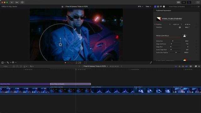The image size is (201, 113).
Task: Open the tools dropdown arrow next to Select tool
Action: 33,67
